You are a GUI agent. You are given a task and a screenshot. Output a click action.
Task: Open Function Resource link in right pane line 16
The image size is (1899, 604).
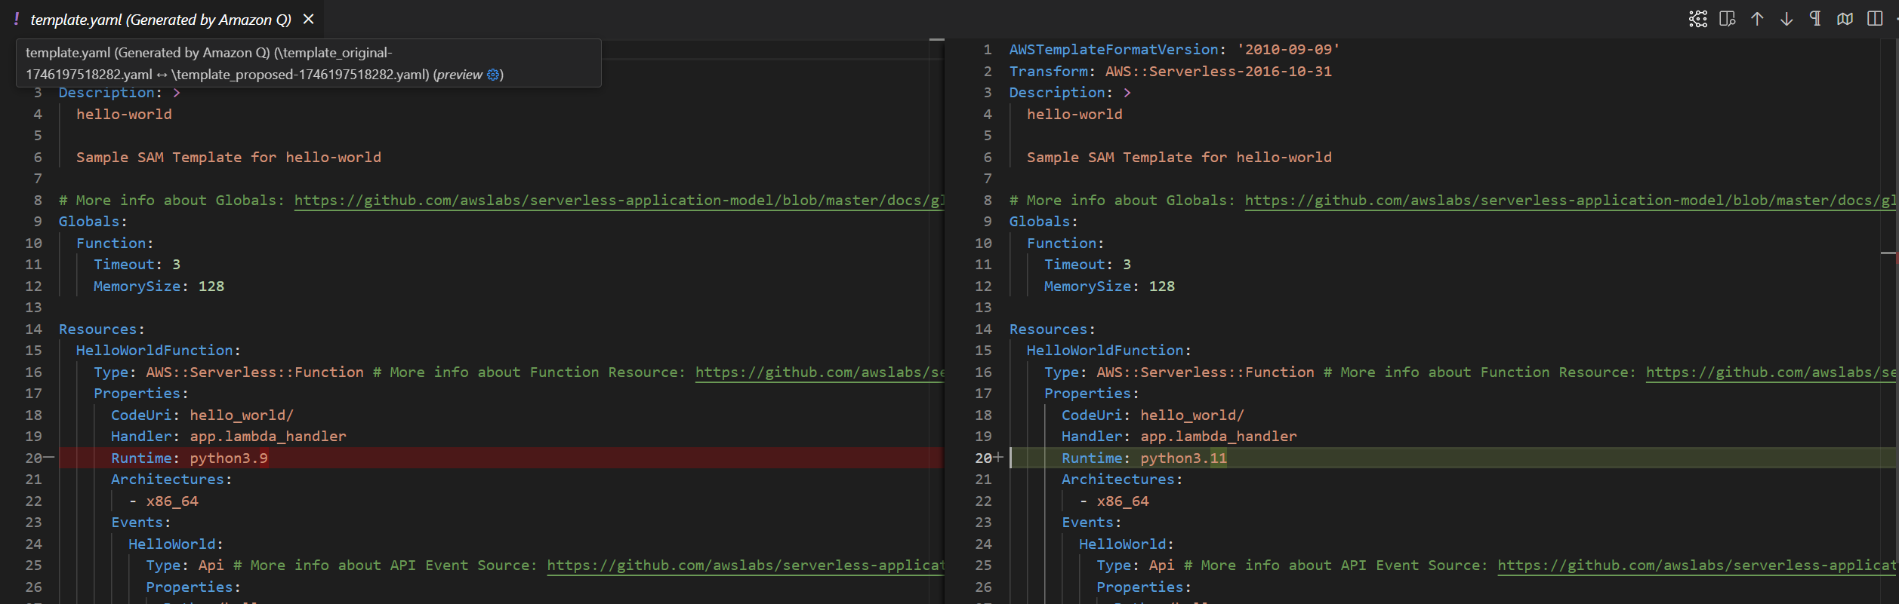click(x=1771, y=372)
